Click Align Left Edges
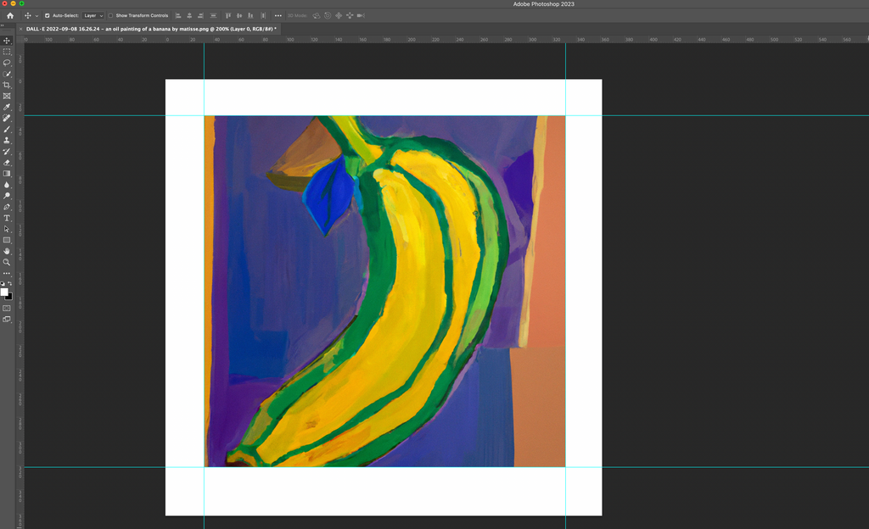 coord(177,14)
